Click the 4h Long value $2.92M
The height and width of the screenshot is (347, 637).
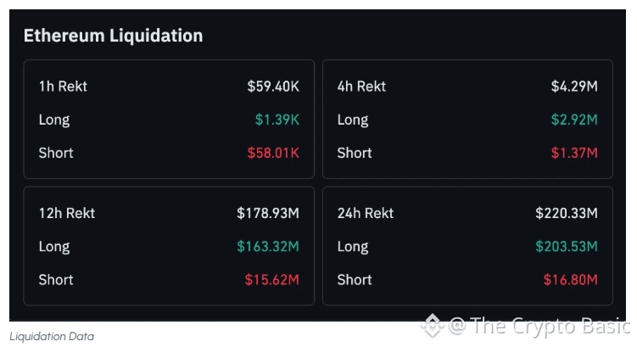[574, 120]
